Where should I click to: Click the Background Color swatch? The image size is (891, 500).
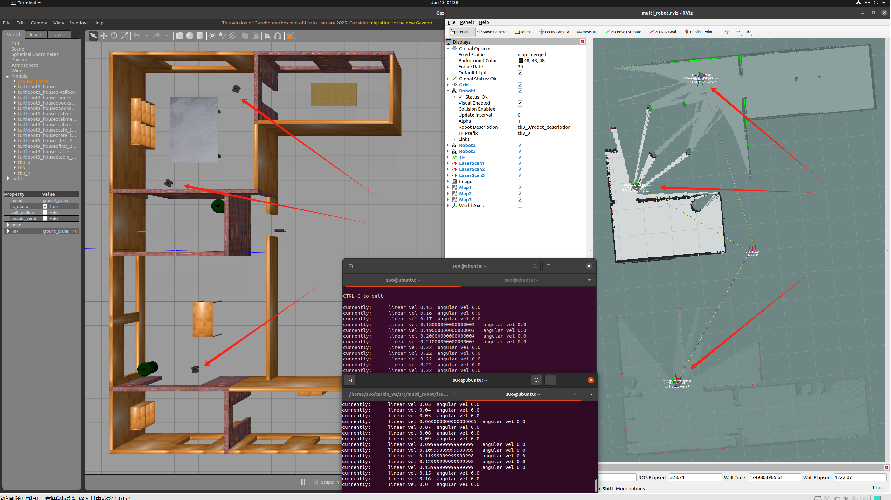click(x=520, y=61)
